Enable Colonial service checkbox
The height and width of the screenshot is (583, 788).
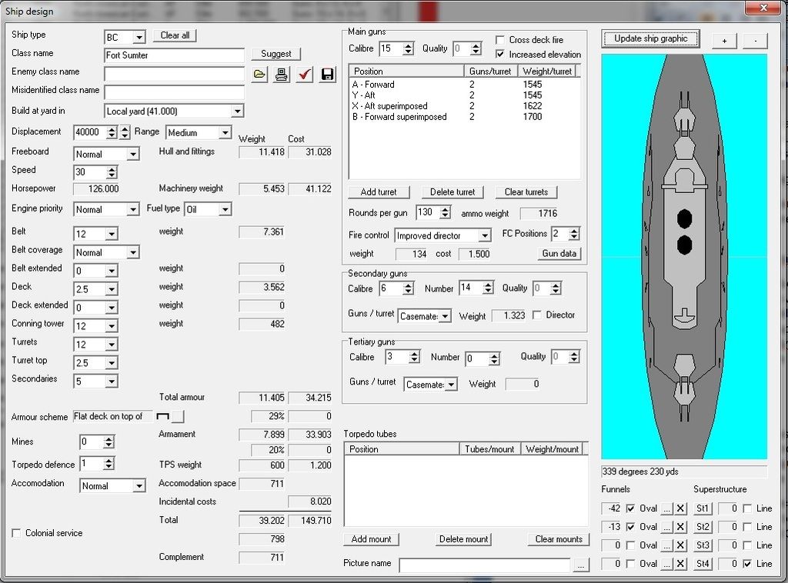click(x=16, y=533)
